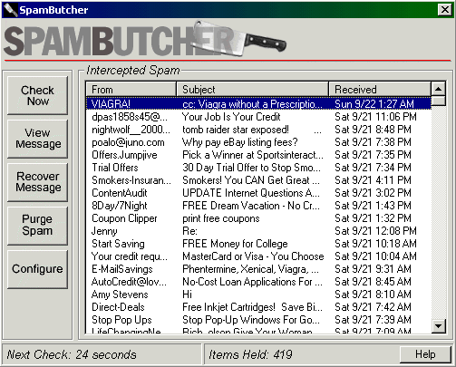Click the 'Items Held: 419' status text

pos(250,354)
